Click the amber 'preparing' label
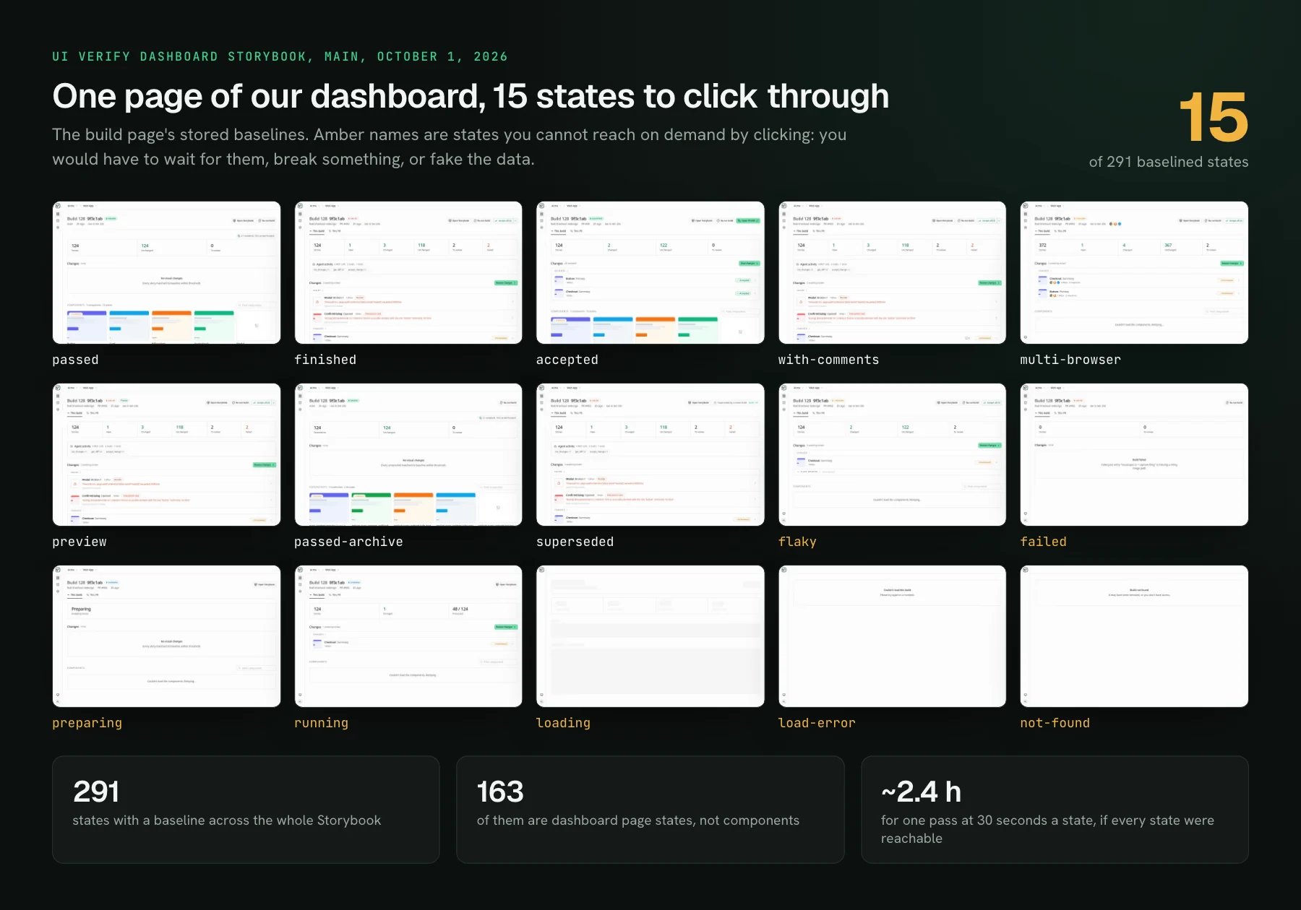1301x910 pixels. coord(87,723)
